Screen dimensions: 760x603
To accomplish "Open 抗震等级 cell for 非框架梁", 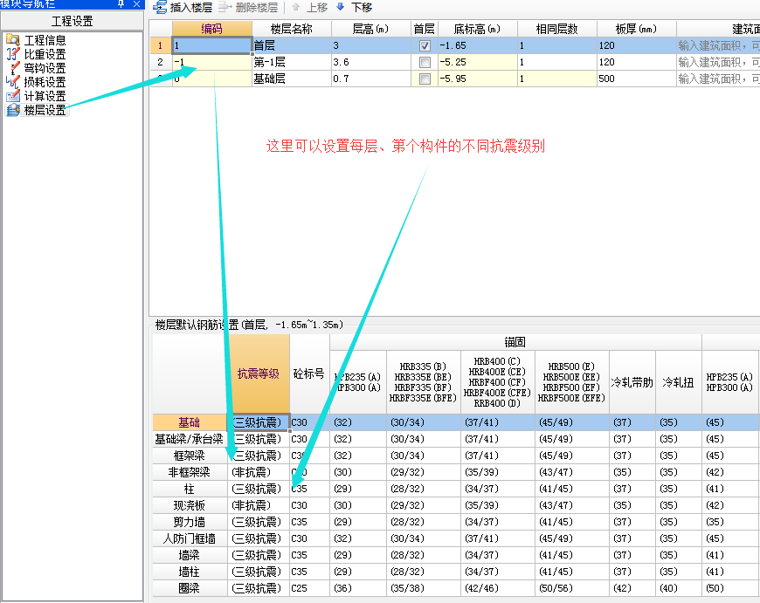I will (x=259, y=472).
